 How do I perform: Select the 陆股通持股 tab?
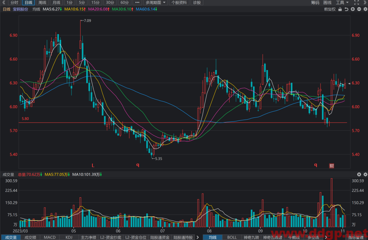click(183, 237)
